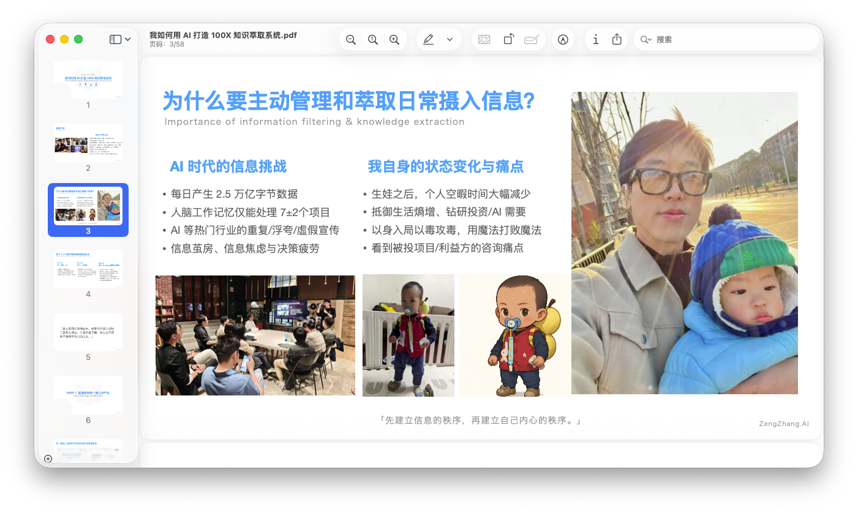Click the zoom in magnifier icon
858x513 pixels.
pyautogui.click(x=394, y=40)
